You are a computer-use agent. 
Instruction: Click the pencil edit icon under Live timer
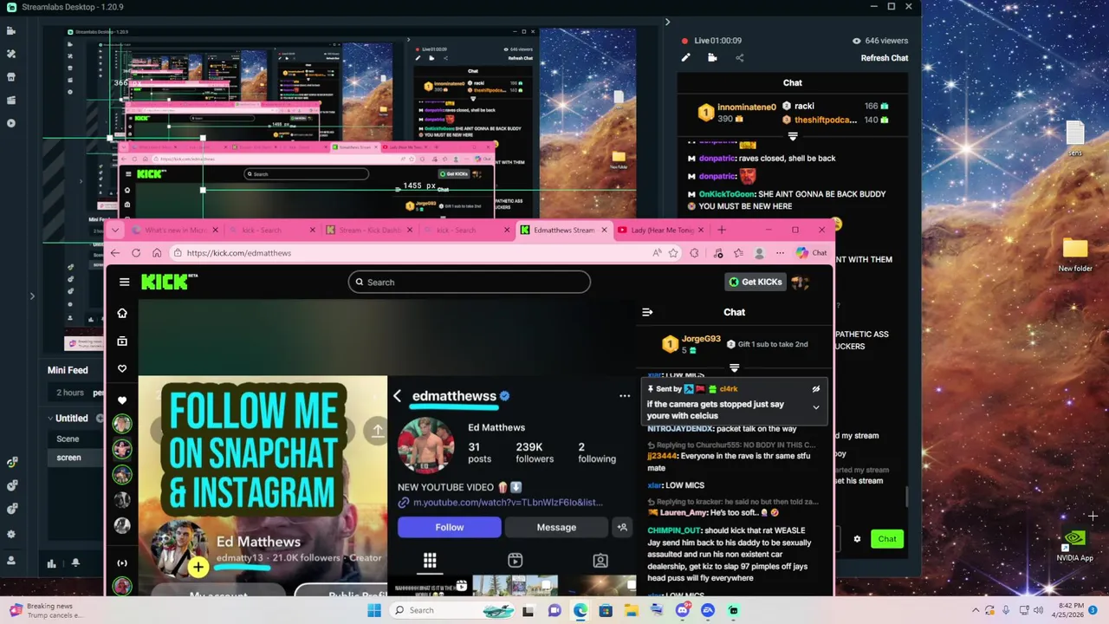click(685, 58)
